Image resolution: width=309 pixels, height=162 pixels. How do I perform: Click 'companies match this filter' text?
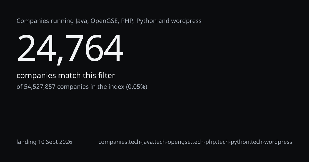tap(66, 76)
